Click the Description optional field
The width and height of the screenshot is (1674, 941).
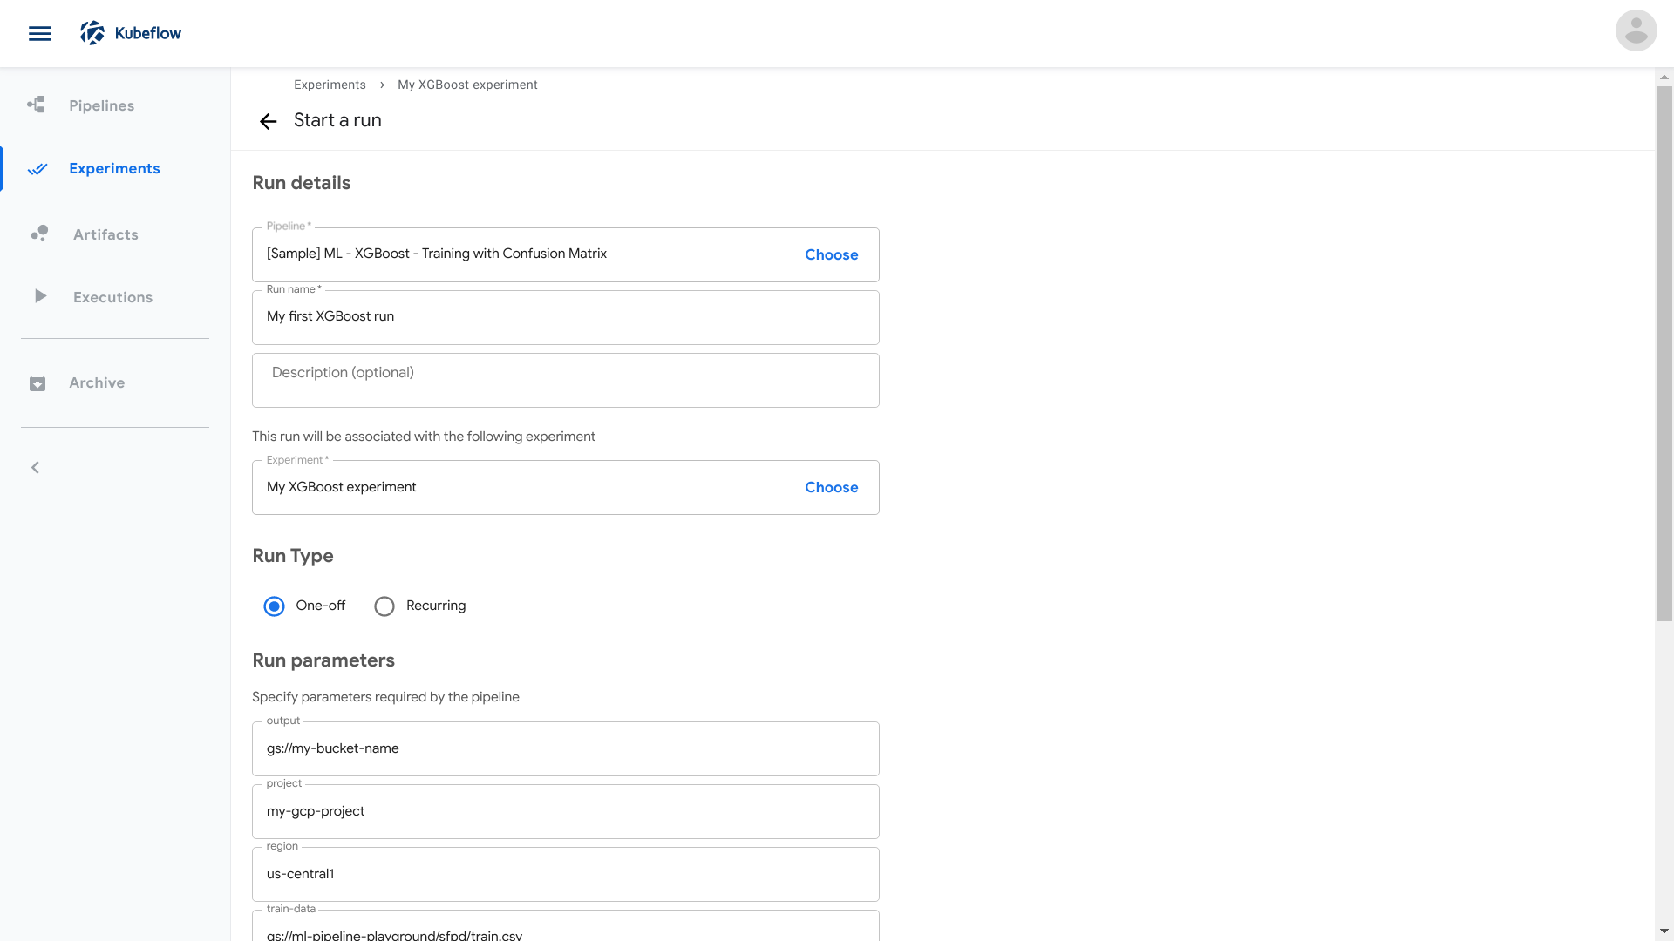point(566,380)
